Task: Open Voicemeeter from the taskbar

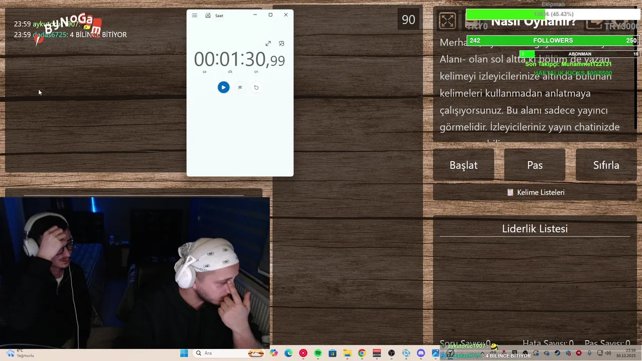Action: [377, 353]
